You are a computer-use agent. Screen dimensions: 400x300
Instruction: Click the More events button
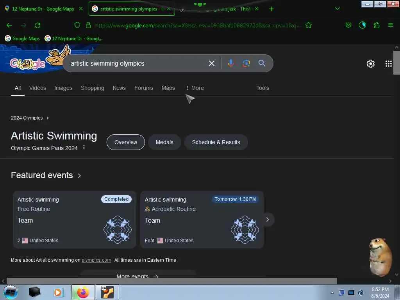138,275
